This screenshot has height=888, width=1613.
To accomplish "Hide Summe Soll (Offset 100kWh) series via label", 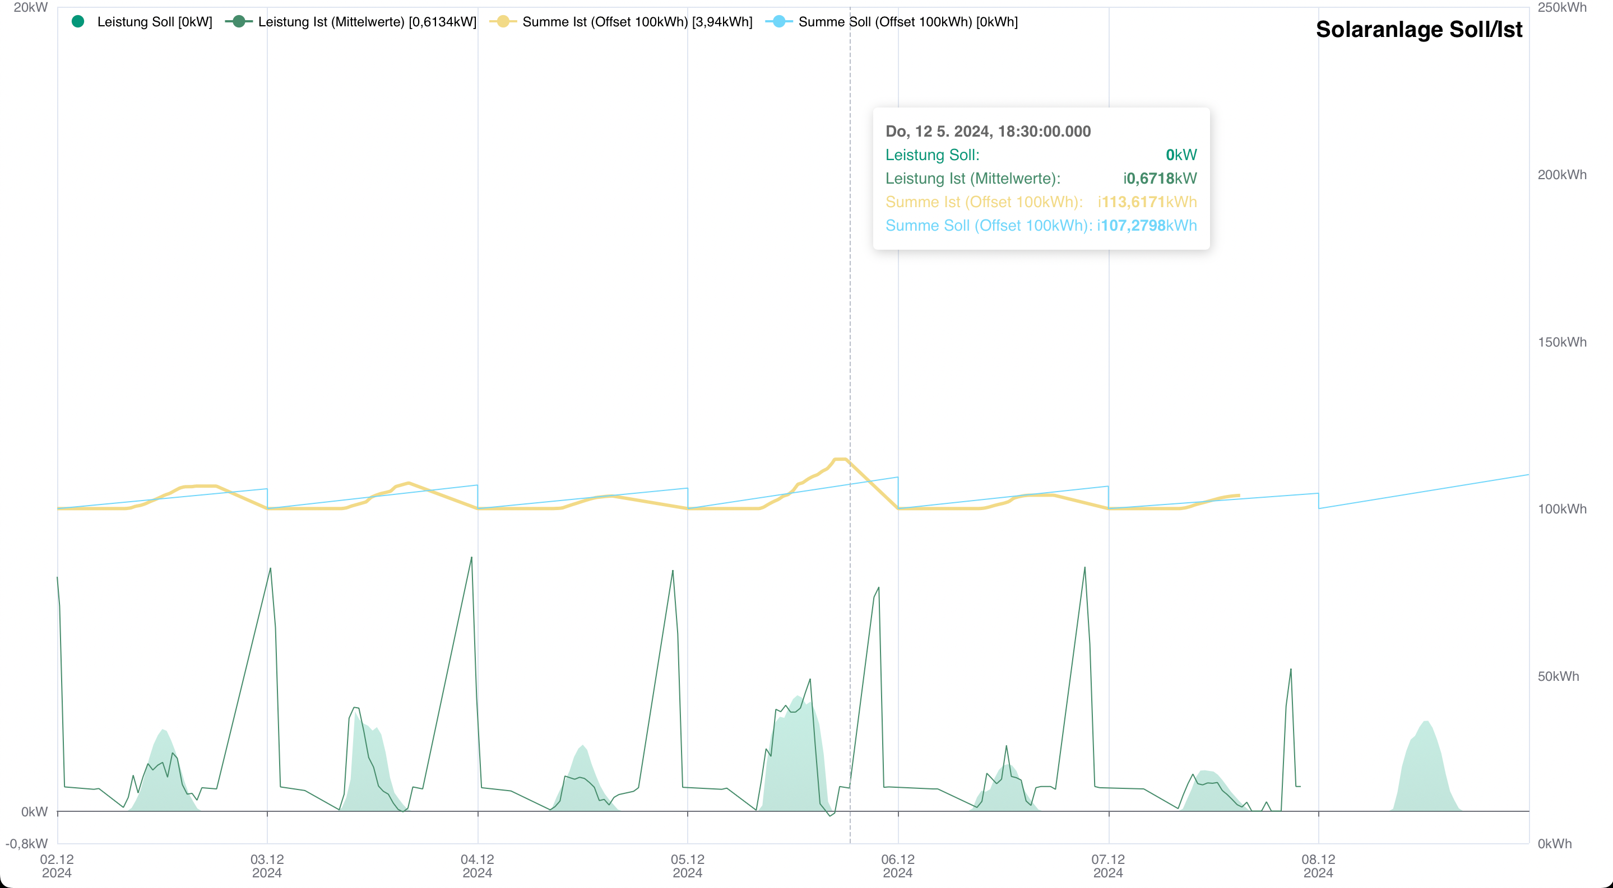I will click(x=907, y=22).
